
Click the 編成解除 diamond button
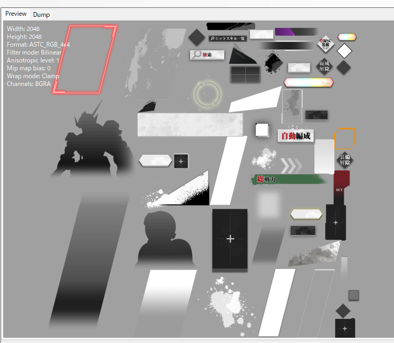click(325, 66)
